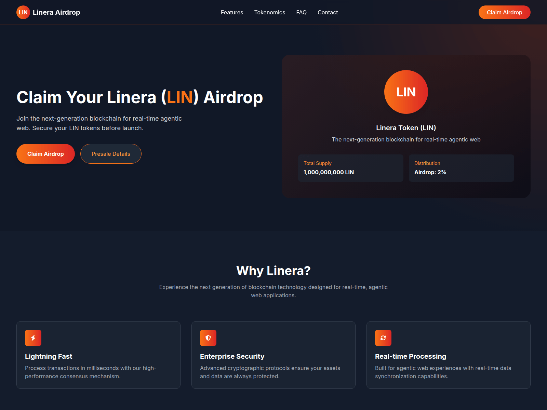Click the Real-time Processing feature card
The height and width of the screenshot is (410, 547).
(x=448, y=355)
